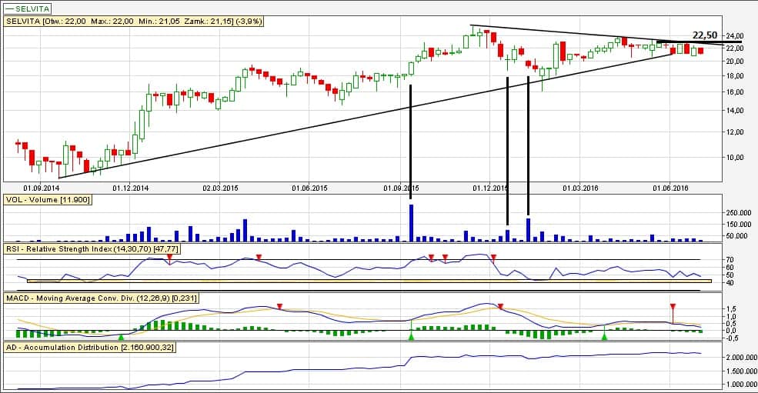Click the middle green triangle in MACD panel
758x393 pixels.
pyautogui.click(x=411, y=336)
